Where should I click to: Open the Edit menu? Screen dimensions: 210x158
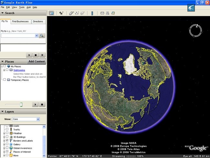[8, 7]
